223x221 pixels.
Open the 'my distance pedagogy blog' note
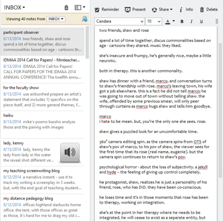(42, 208)
